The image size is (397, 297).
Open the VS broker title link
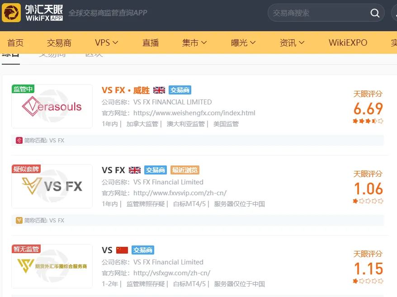pos(107,250)
